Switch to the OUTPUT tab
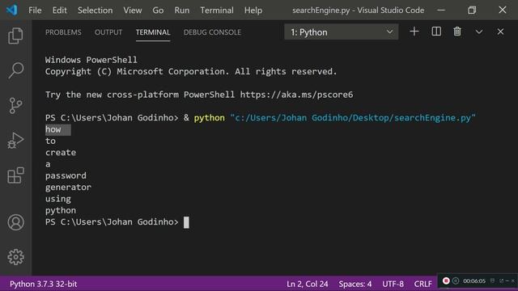This screenshot has height=291, width=518. [108, 32]
